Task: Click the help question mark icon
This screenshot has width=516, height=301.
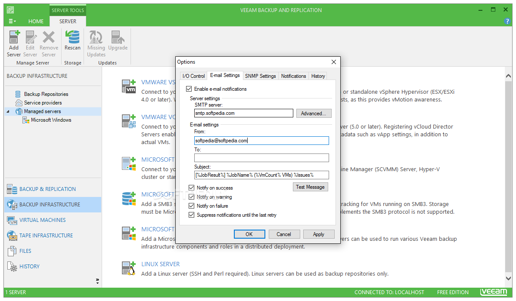Action: 507,21
